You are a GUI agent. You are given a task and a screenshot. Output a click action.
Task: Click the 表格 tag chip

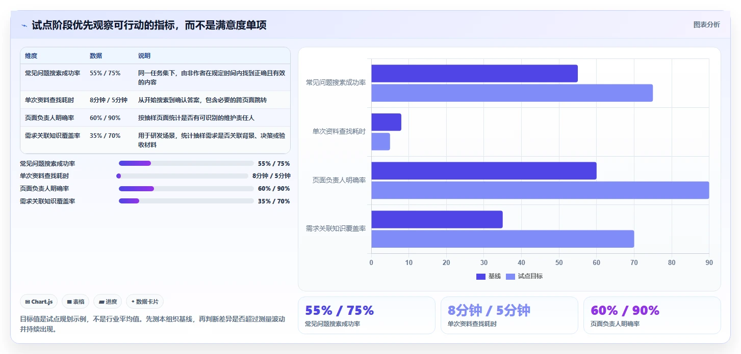75,302
